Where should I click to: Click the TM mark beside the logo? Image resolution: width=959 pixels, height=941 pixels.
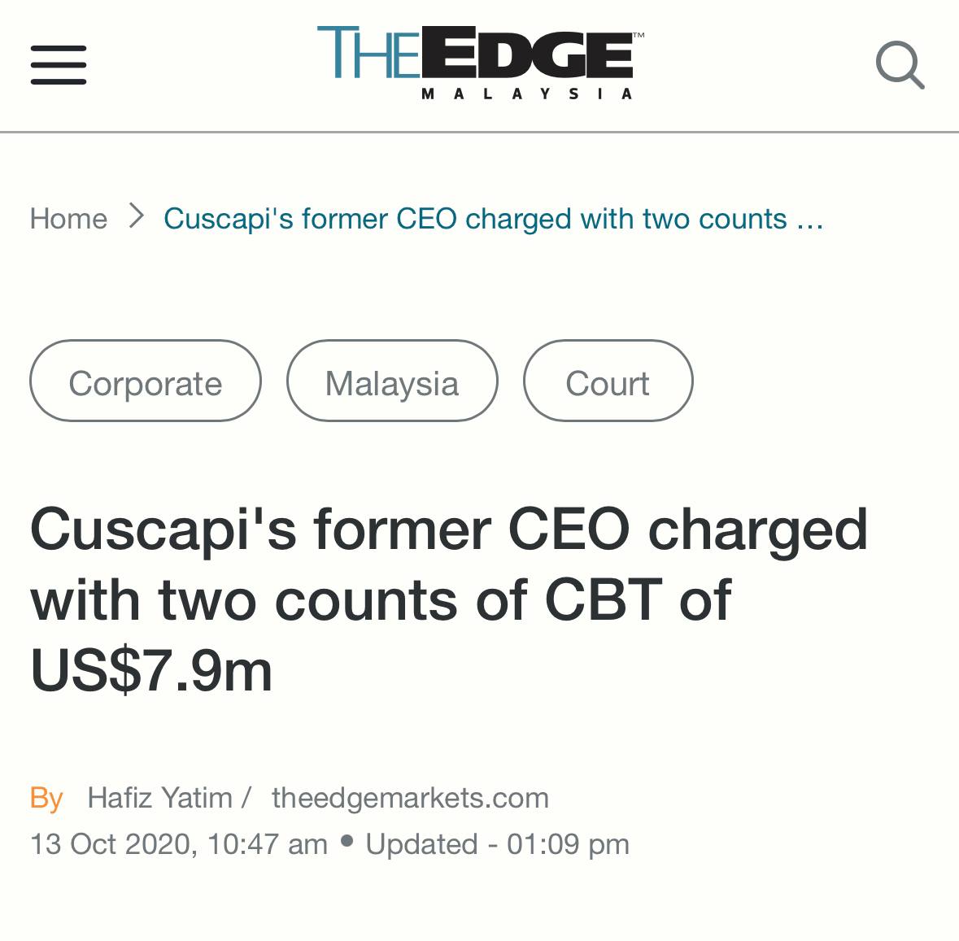click(639, 36)
